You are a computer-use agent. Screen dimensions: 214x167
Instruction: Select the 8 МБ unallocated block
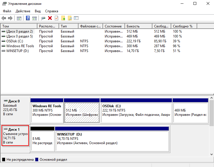(43, 139)
